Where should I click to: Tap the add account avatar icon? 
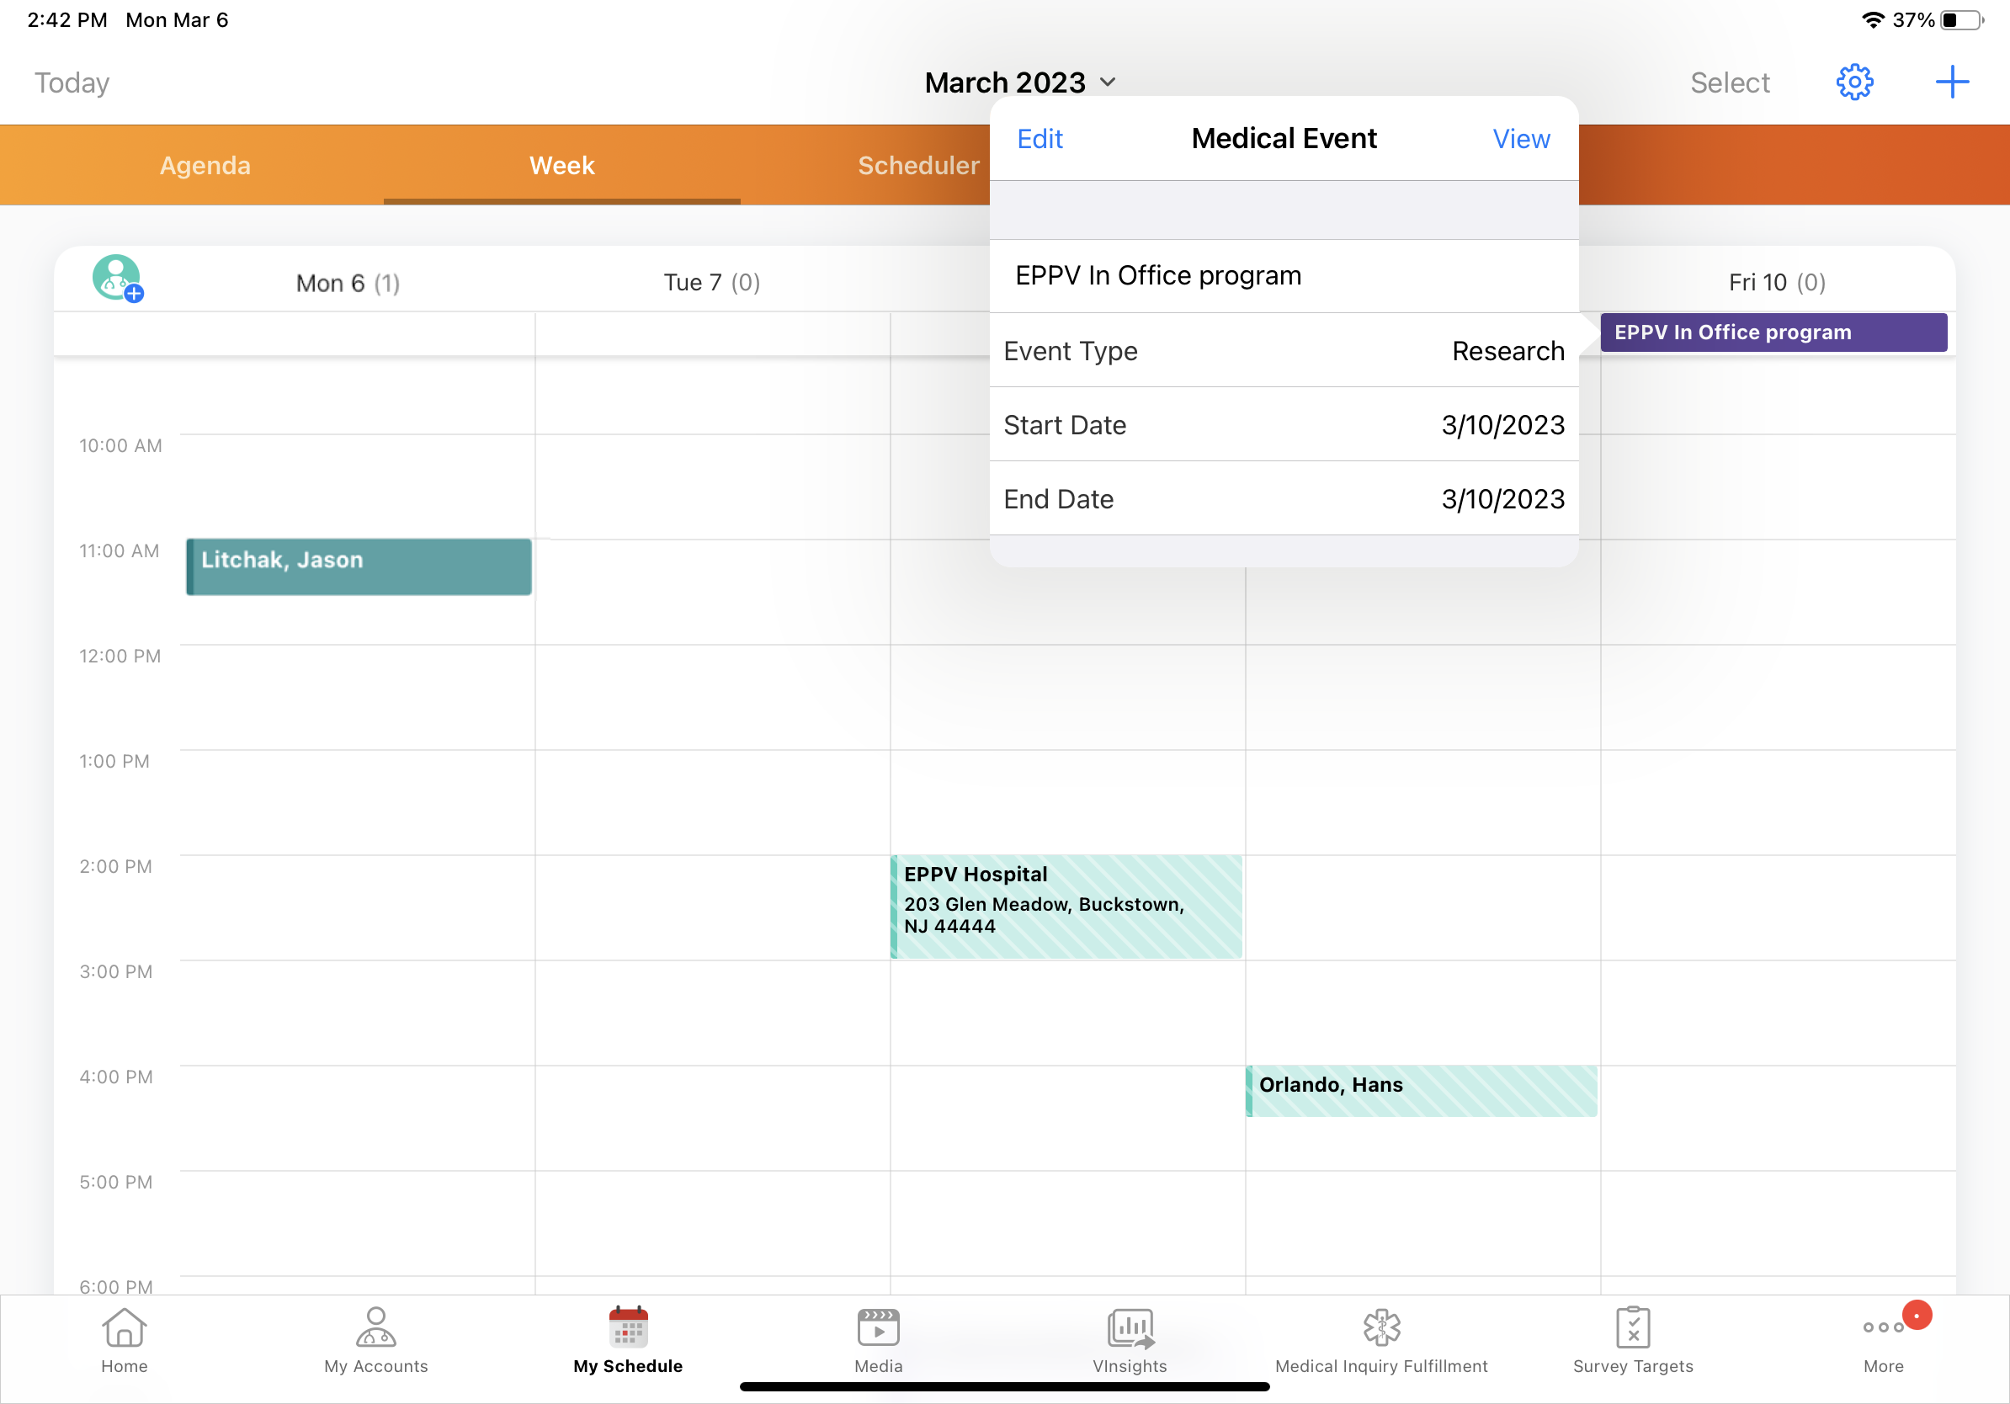(x=117, y=279)
